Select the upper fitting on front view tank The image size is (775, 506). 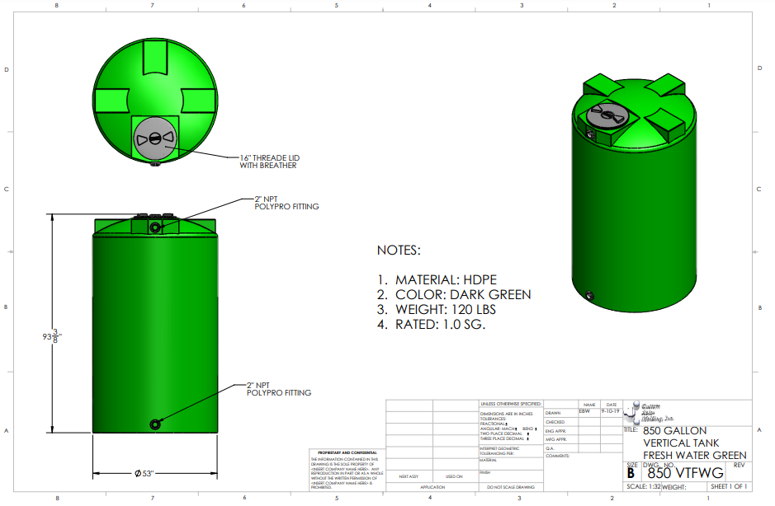[x=155, y=227]
